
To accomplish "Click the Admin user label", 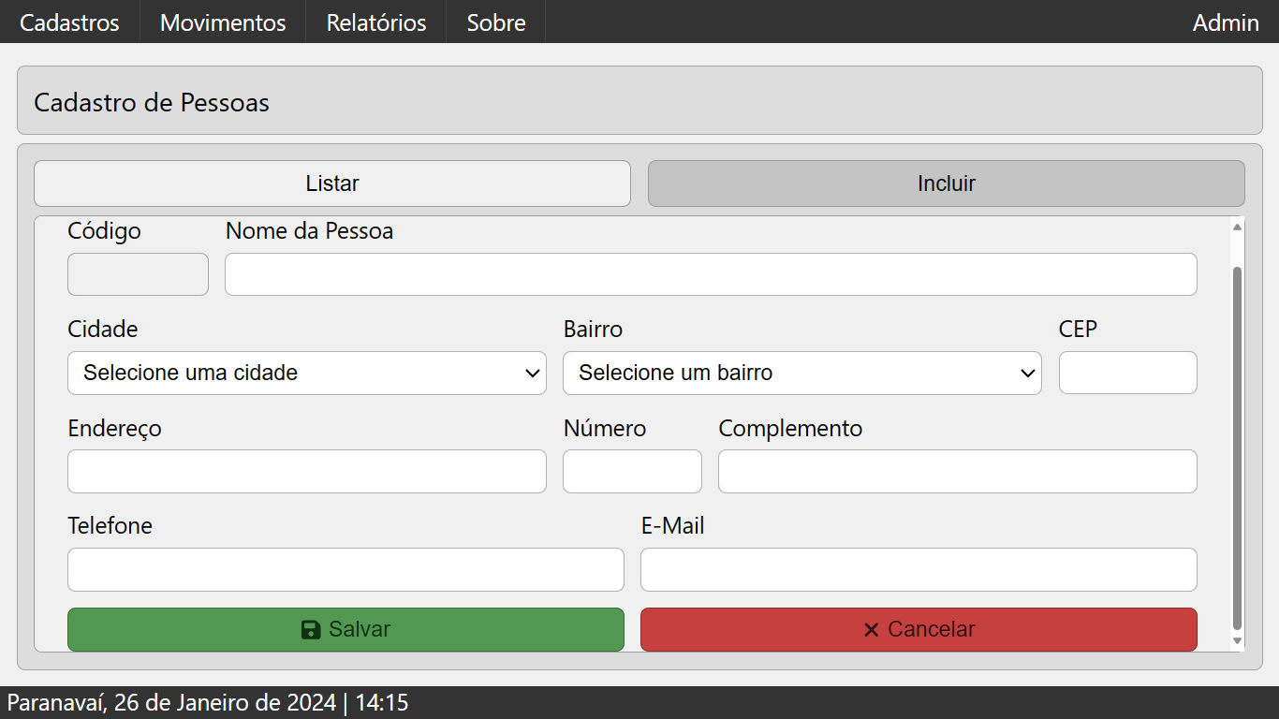I will coord(1226,22).
